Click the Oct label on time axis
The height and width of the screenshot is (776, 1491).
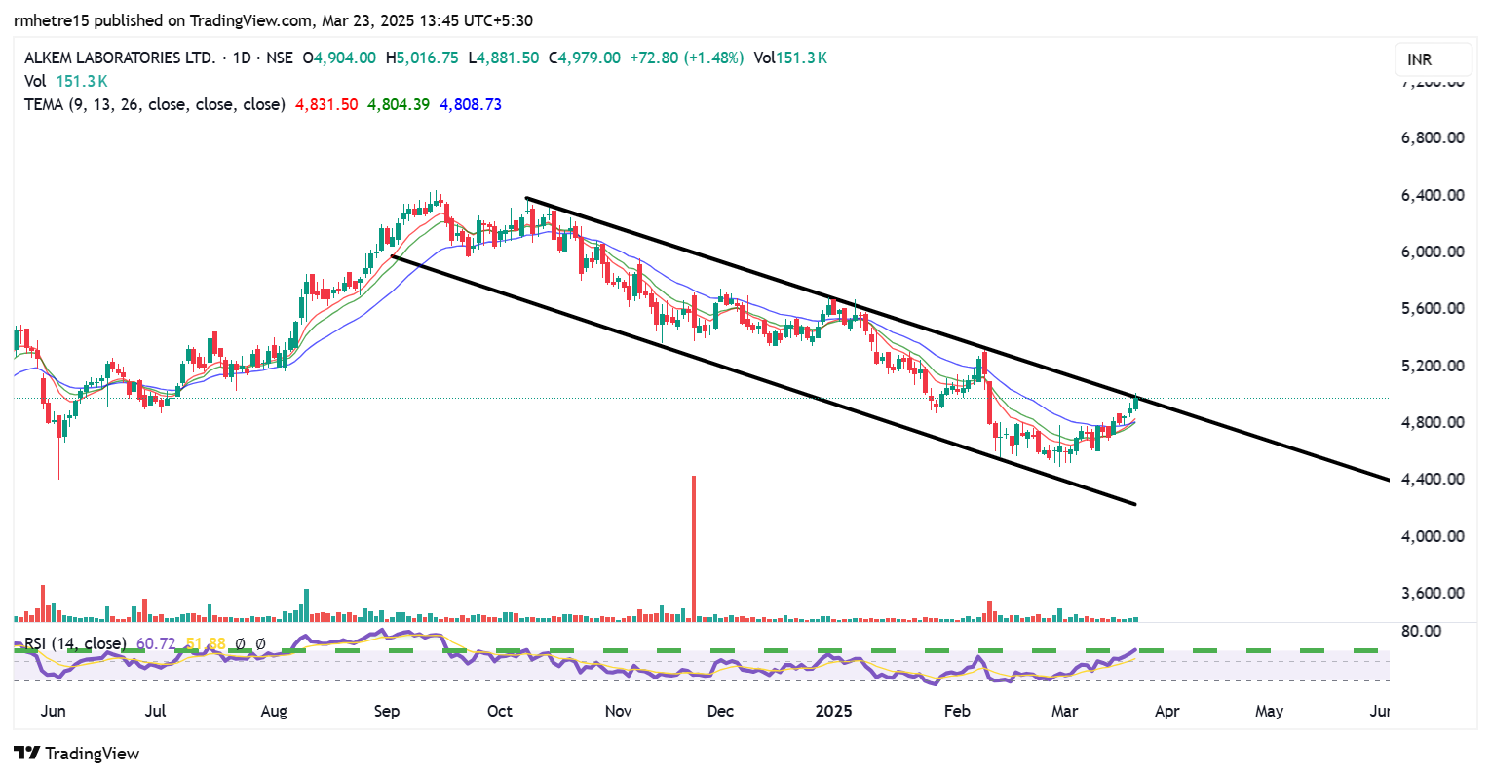click(500, 711)
